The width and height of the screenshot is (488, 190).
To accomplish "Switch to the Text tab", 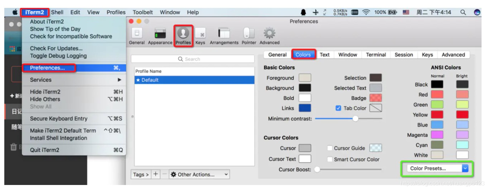I will pyautogui.click(x=325, y=55).
